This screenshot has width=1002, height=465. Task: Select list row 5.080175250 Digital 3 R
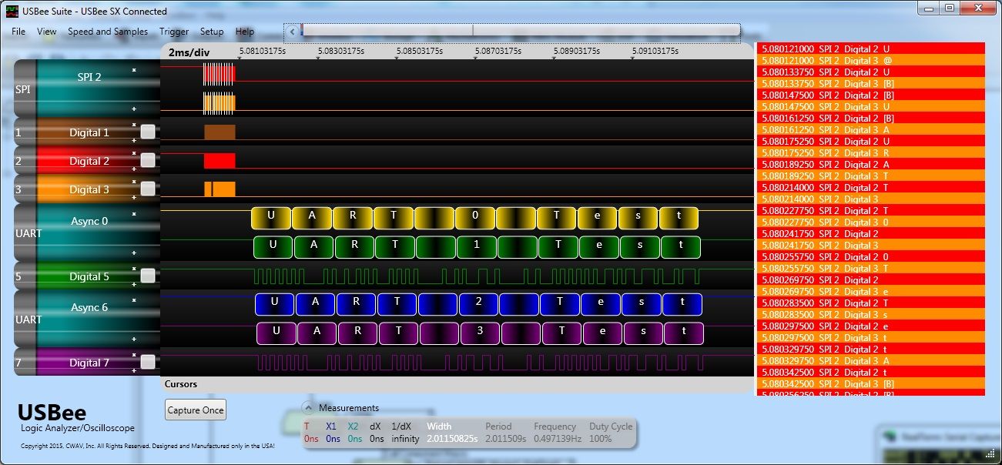[x=872, y=152]
